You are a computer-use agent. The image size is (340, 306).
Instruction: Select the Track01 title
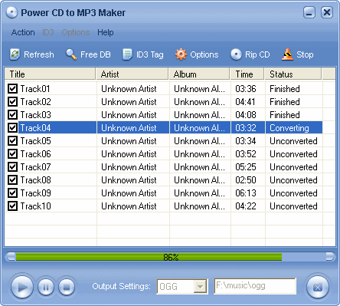pyautogui.click(x=35, y=89)
